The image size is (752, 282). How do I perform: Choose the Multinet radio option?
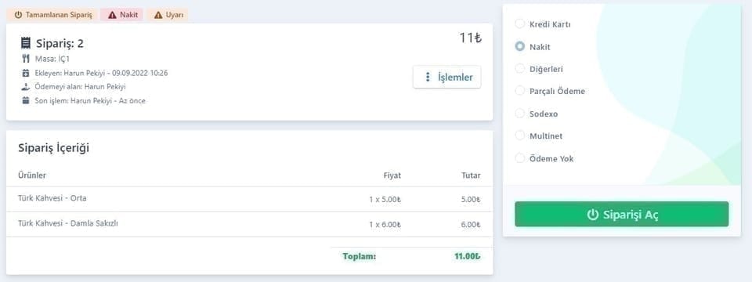point(520,136)
